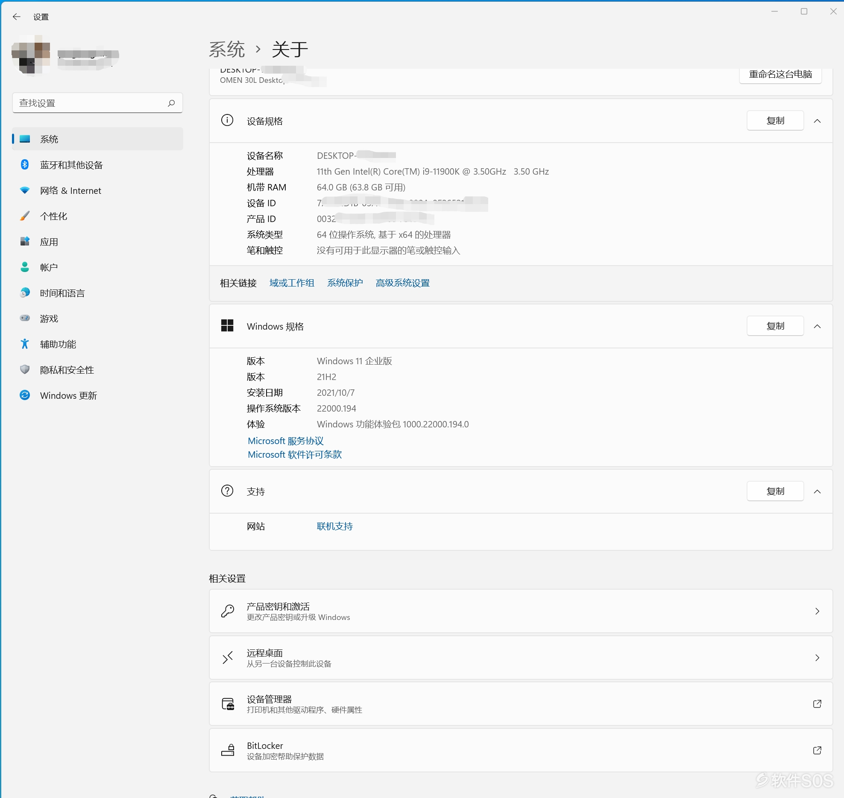Click the Apps icon in sidebar
Screen dimensions: 844x798
point(25,241)
